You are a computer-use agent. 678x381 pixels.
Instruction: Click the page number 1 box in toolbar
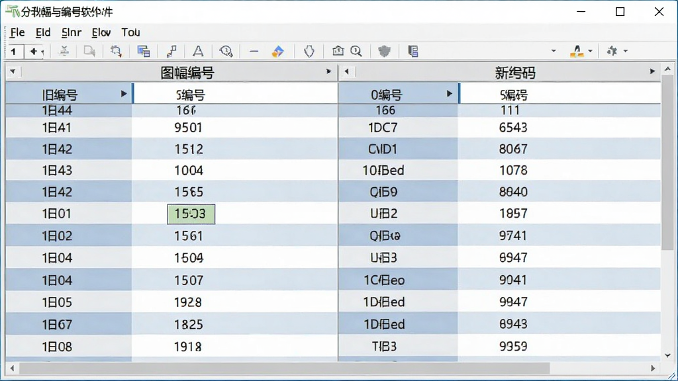point(14,52)
